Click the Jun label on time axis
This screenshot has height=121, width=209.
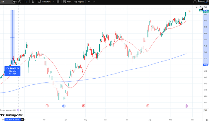(105, 120)
